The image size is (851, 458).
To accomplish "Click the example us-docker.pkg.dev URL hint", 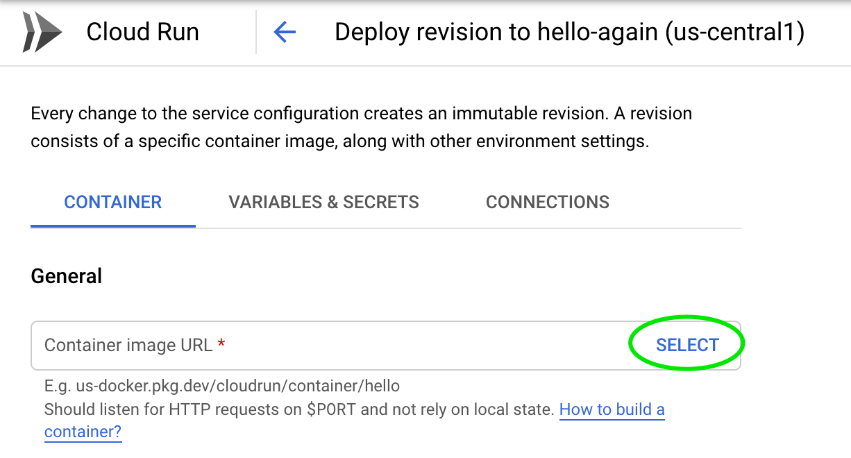I will pyautogui.click(x=221, y=385).
